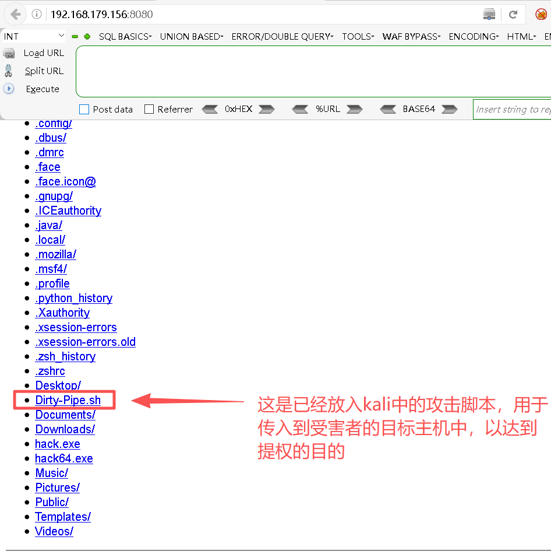The height and width of the screenshot is (554, 551).
Task: Open the .xsession-errors.old file link
Action: (x=86, y=342)
